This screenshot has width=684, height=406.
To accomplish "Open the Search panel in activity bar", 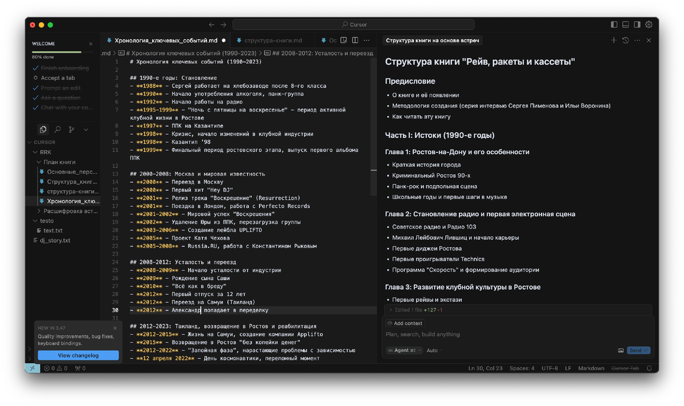I will click(x=58, y=129).
